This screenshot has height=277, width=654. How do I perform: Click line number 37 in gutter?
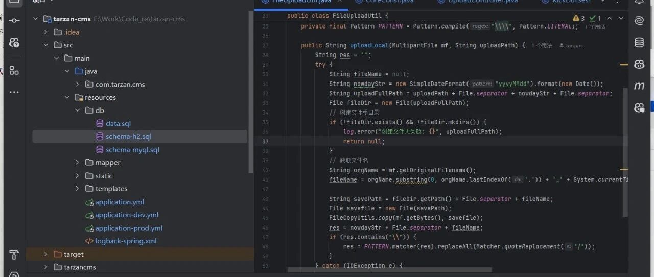pos(265,141)
